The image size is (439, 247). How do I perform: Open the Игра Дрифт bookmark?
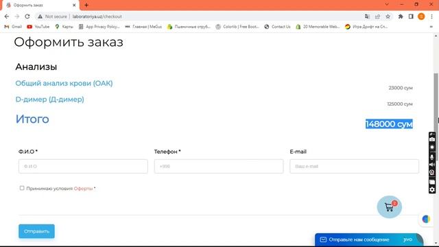pyautogui.click(x=366, y=27)
